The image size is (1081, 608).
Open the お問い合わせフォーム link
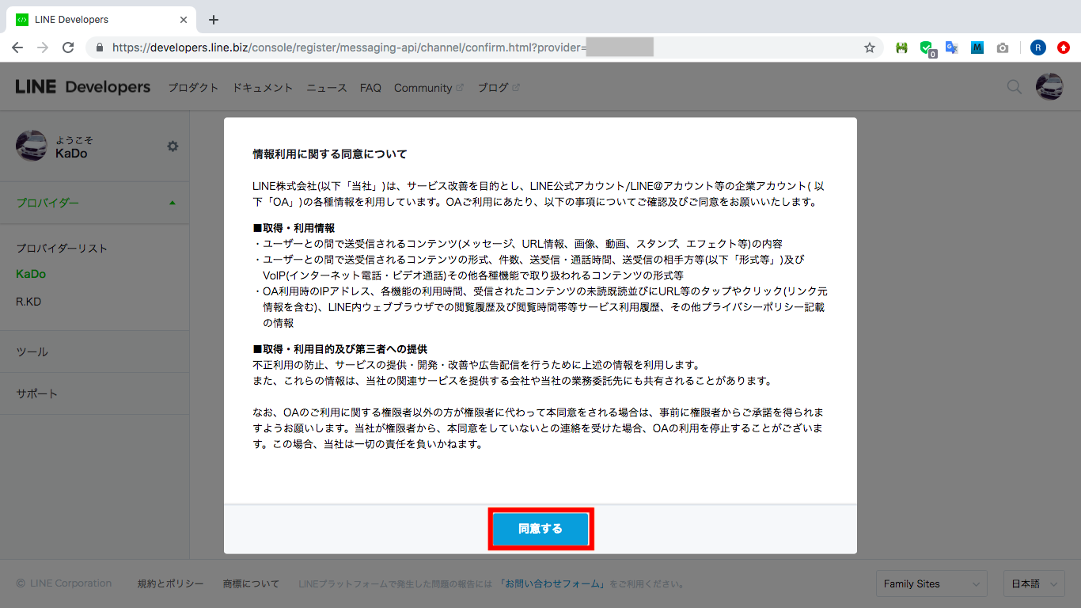pyautogui.click(x=553, y=584)
